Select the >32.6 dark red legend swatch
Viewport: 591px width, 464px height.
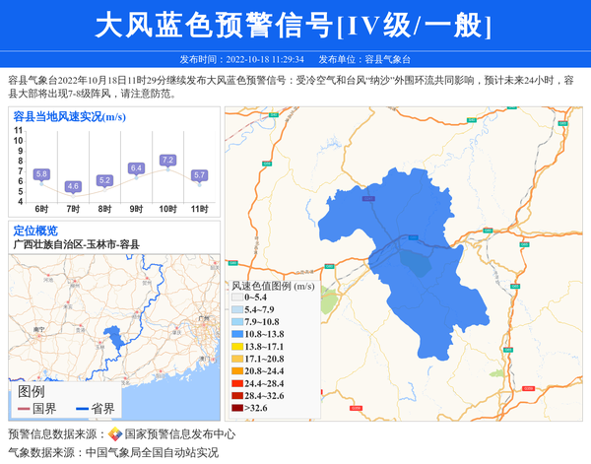coord(237,408)
